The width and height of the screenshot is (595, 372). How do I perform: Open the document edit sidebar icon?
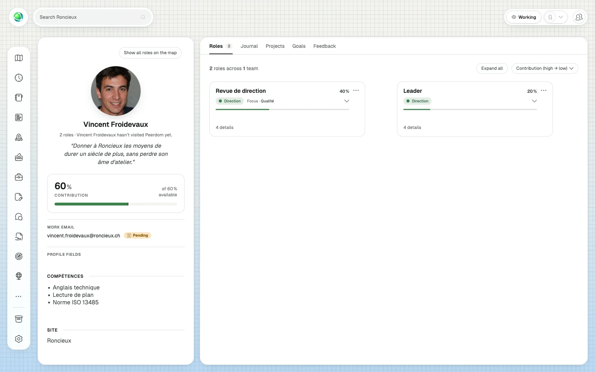[19, 197]
